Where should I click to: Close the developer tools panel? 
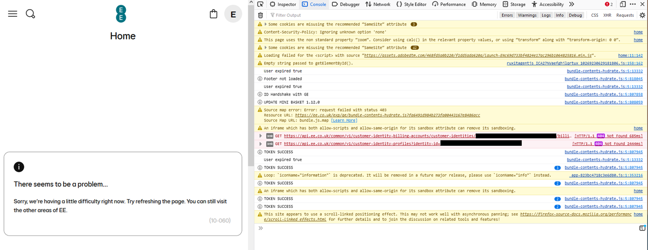point(643,4)
